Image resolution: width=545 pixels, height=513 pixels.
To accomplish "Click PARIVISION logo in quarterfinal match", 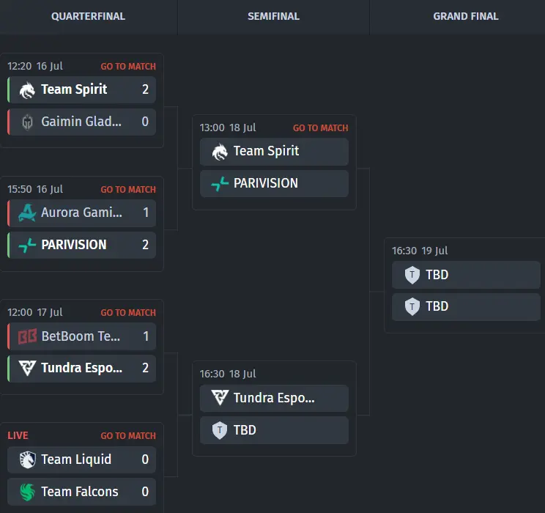I will (27, 245).
